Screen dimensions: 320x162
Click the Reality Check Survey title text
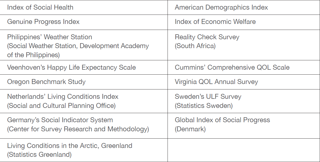coord(207,37)
